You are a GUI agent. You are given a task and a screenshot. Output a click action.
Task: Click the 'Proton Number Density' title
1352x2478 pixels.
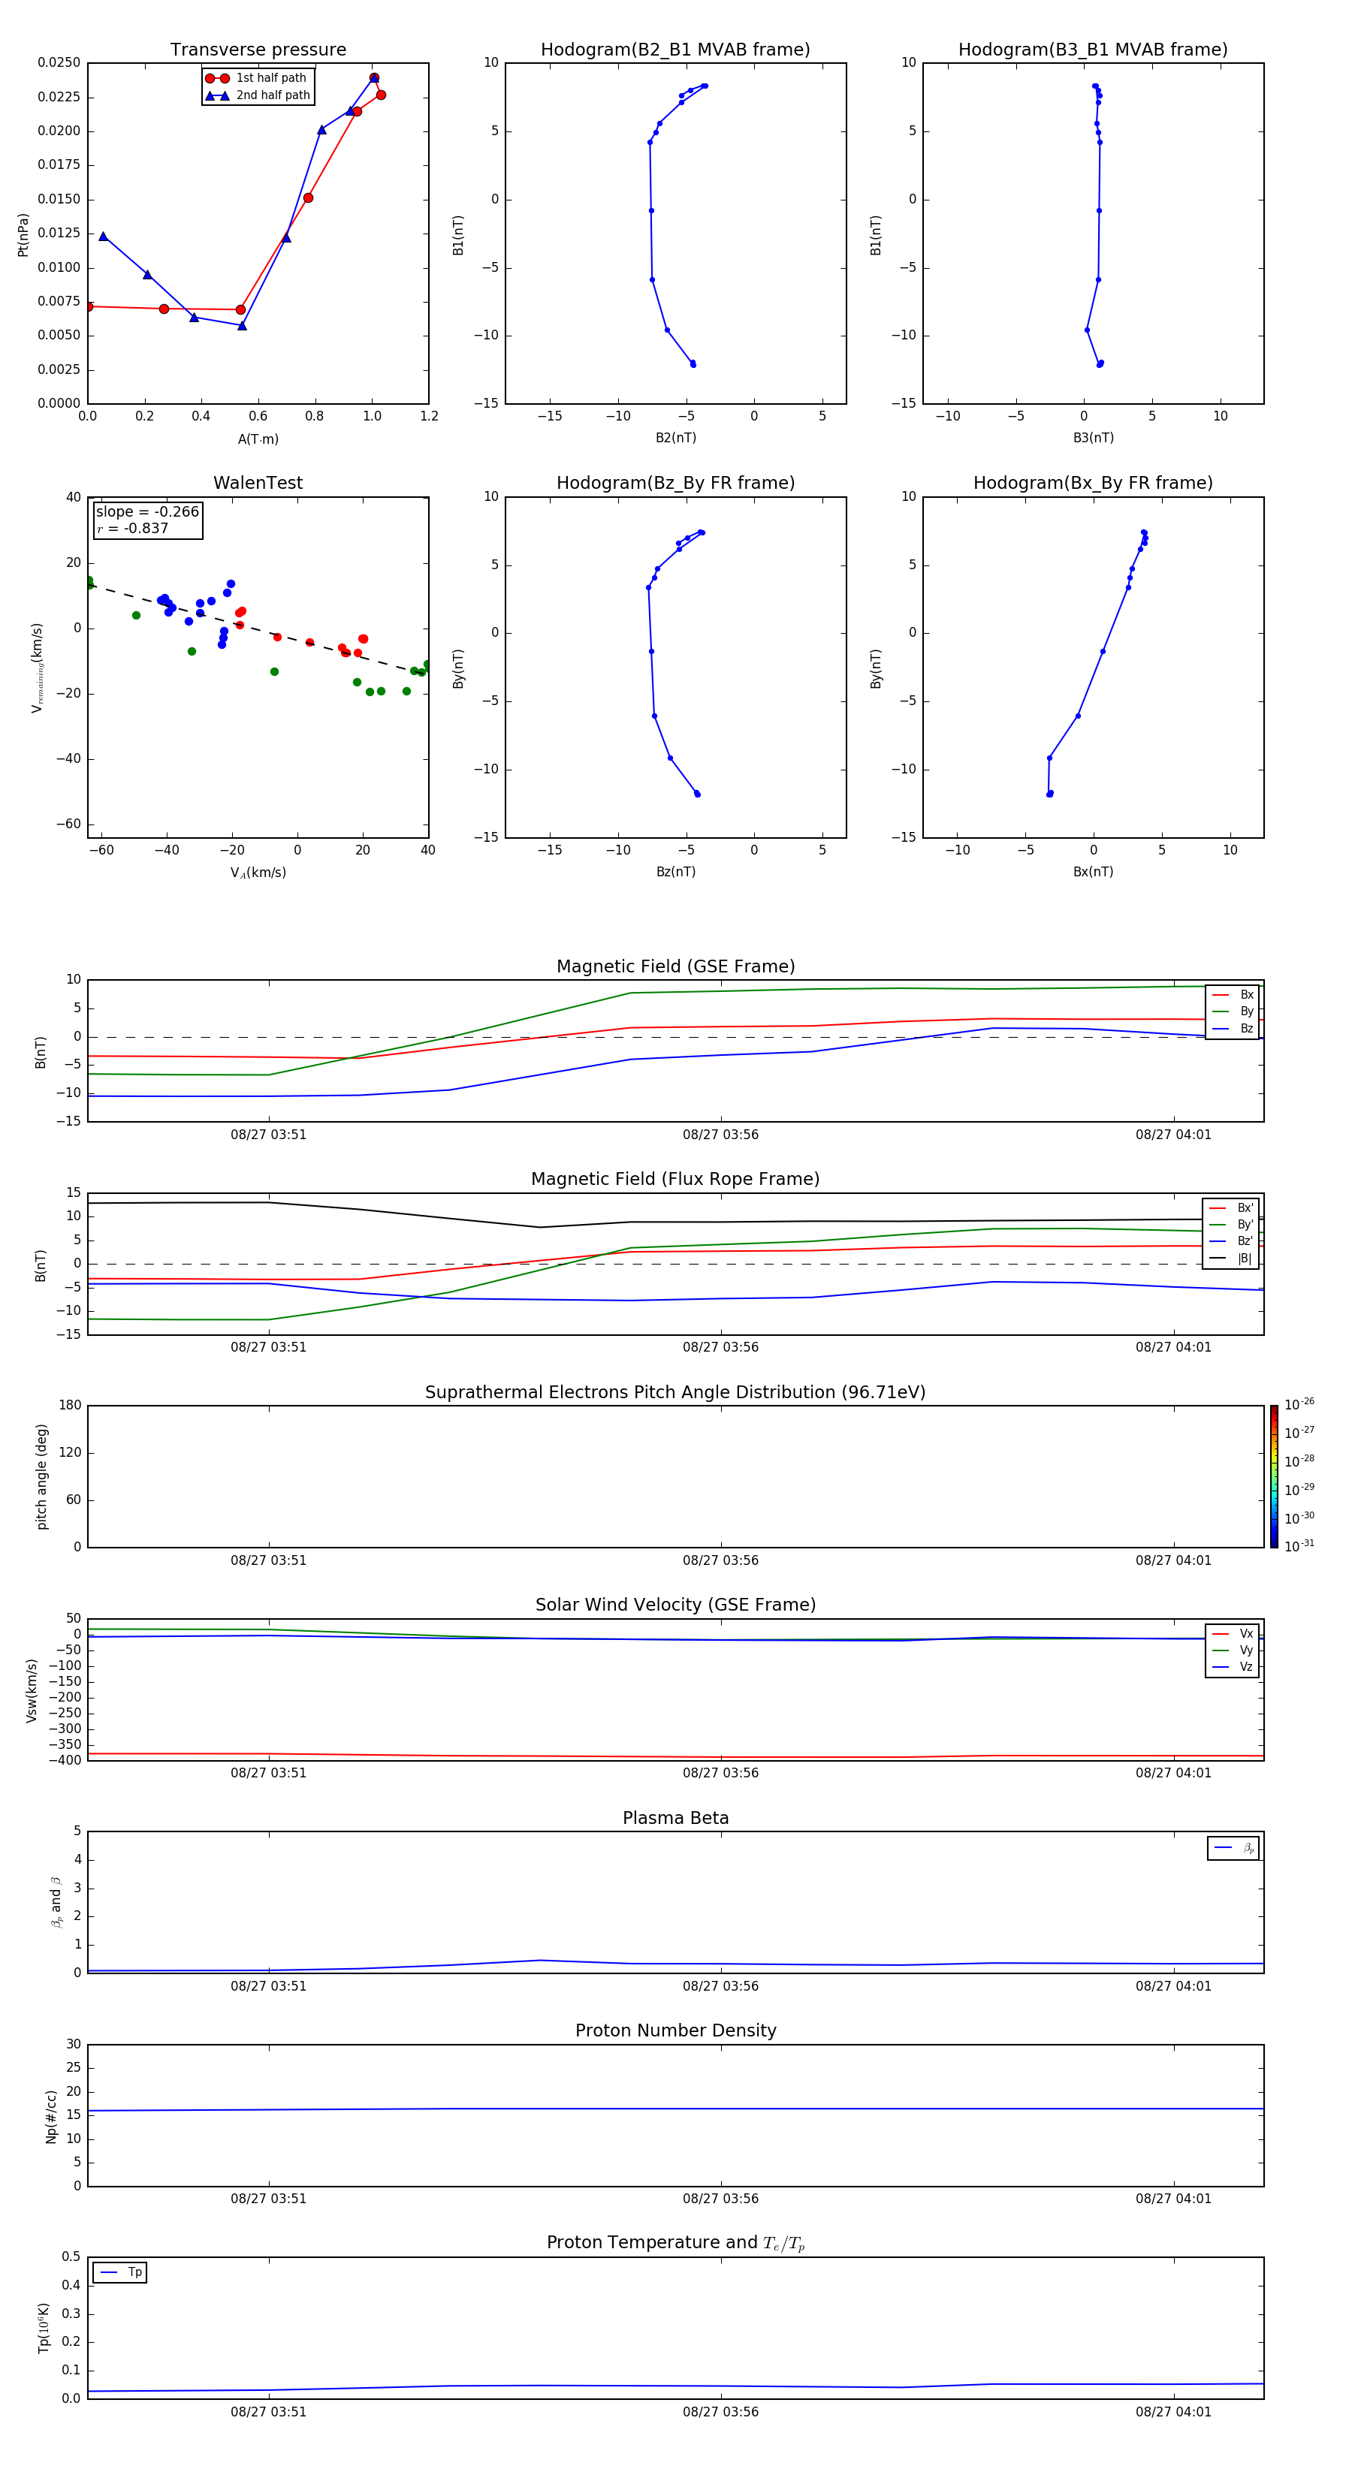click(x=675, y=2030)
